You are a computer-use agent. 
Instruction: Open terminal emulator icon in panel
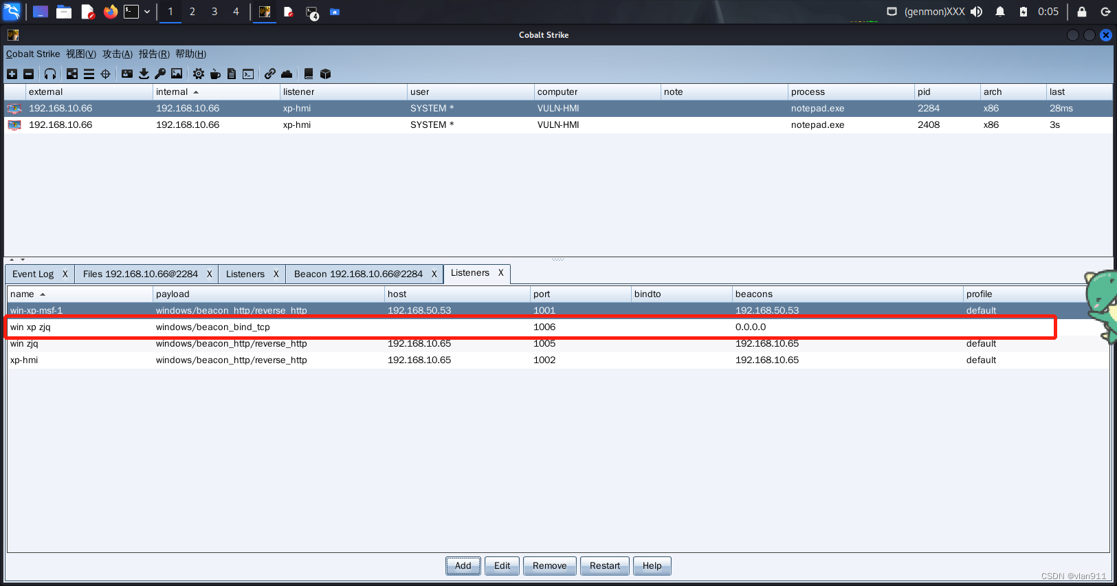tap(131, 12)
